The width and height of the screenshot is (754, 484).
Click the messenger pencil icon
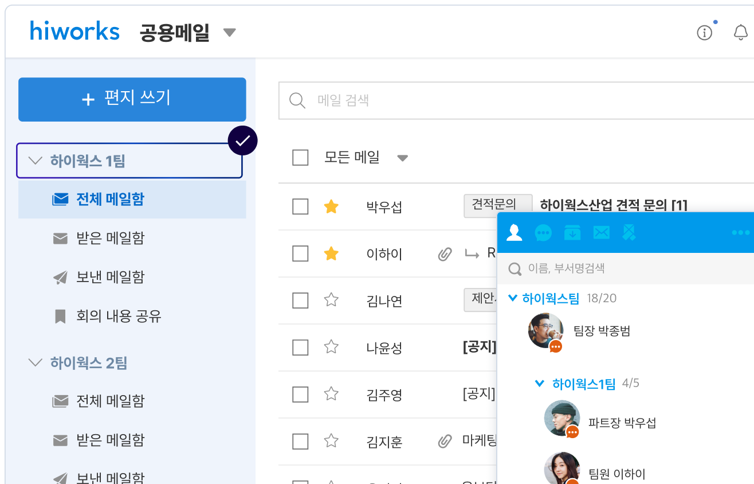click(630, 232)
